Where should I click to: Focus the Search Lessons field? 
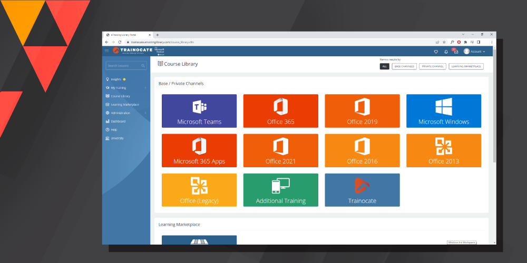pyautogui.click(x=126, y=66)
